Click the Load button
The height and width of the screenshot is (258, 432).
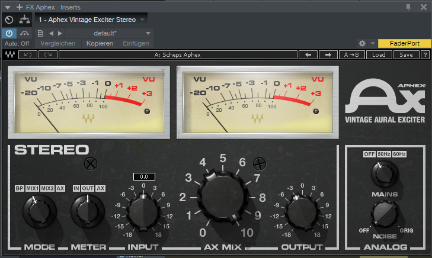tap(379, 54)
